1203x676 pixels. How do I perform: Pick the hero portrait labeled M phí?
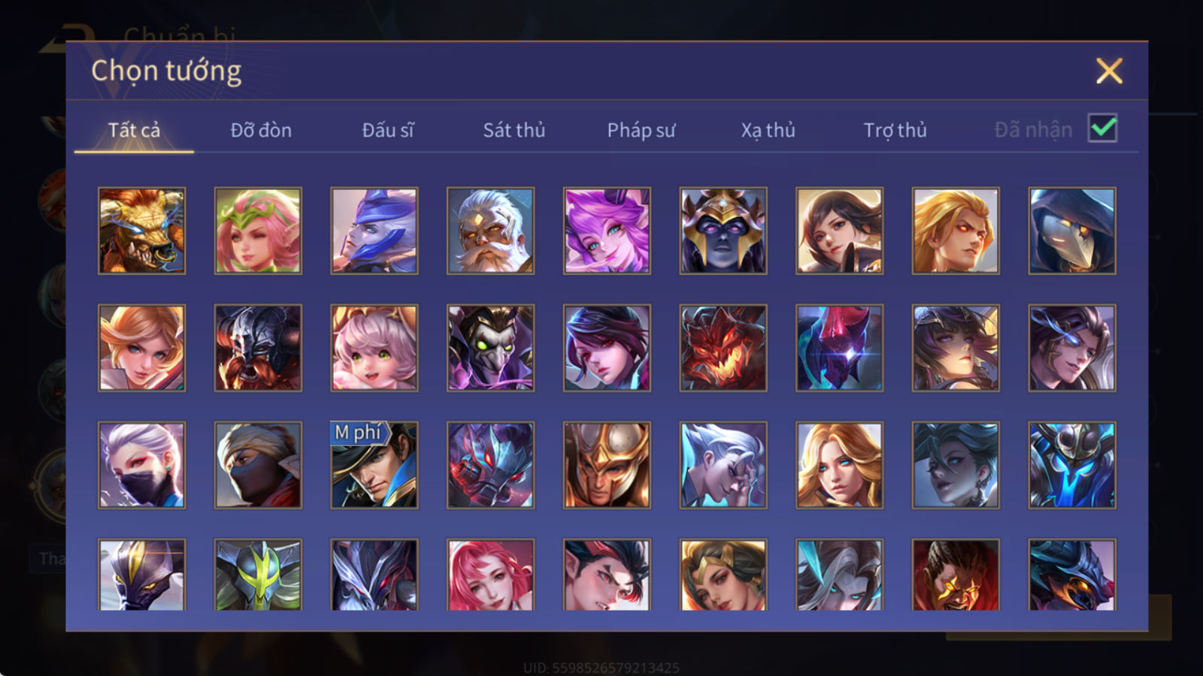click(374, 465)
